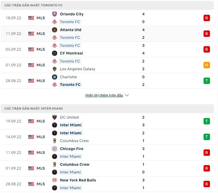
Task: Click the DC United team crest icon
Action: (x=54, y=117)
